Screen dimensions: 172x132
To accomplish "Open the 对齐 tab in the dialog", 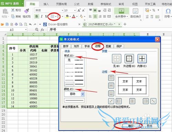I will pyautogui.click(x=76, y=46).
